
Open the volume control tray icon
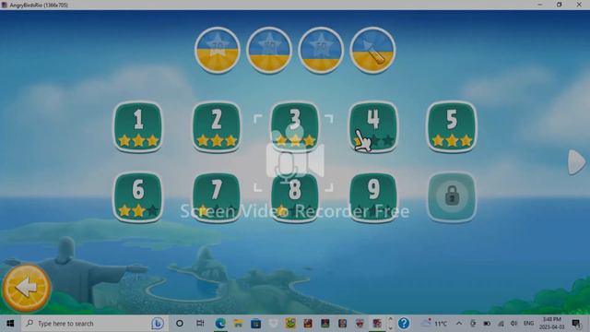(514, 324)
